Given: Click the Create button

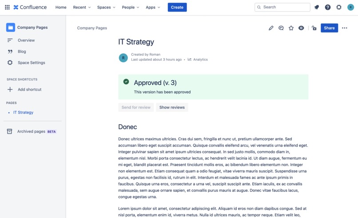Looking at the screenshot, I should click(177, 7).
